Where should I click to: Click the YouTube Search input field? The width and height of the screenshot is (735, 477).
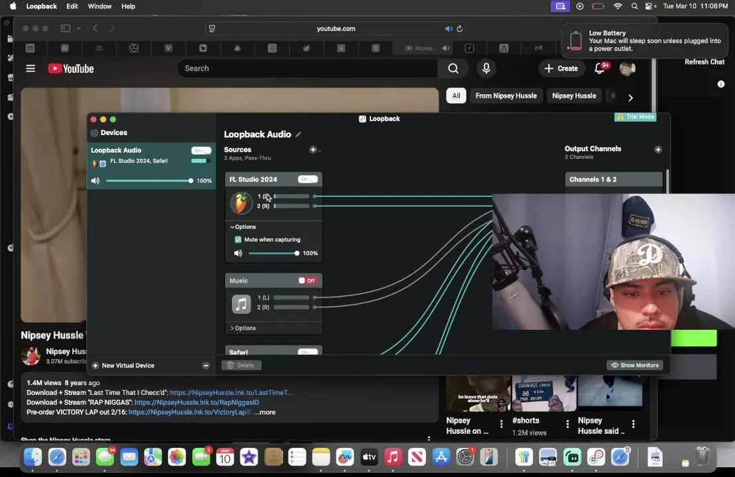(308, 68)
